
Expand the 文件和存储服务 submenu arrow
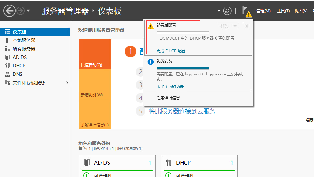(67, 83)
